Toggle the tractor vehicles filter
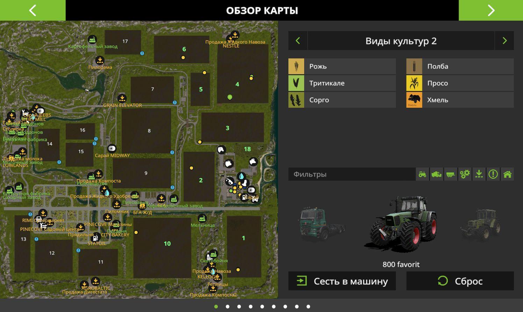 pos(422,174)
